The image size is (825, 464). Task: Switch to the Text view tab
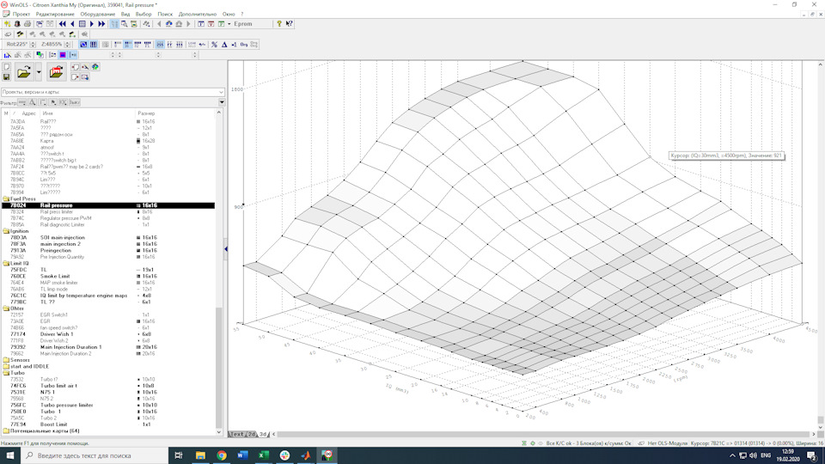coord(237,435)
